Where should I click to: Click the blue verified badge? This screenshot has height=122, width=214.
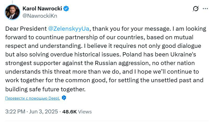(66, 9)
